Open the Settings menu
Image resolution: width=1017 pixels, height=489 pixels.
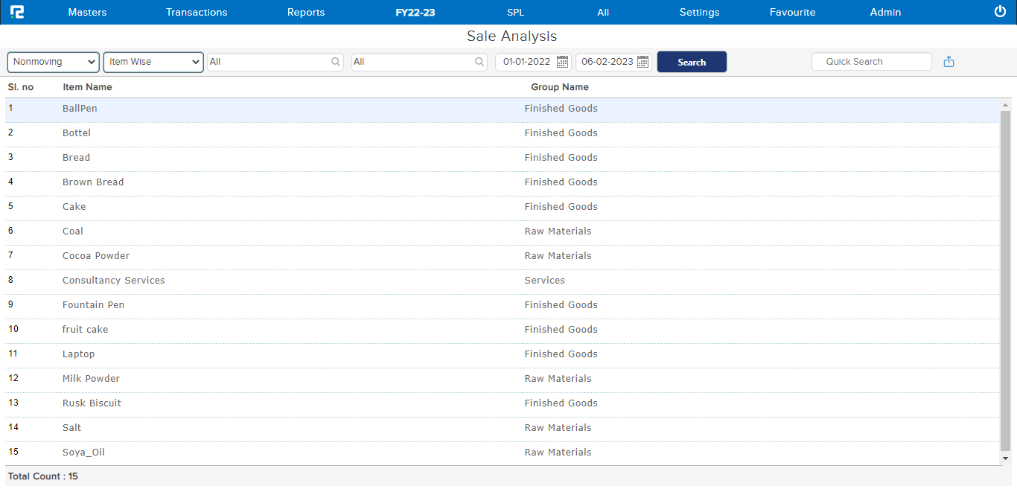click(x=699, y=12)
